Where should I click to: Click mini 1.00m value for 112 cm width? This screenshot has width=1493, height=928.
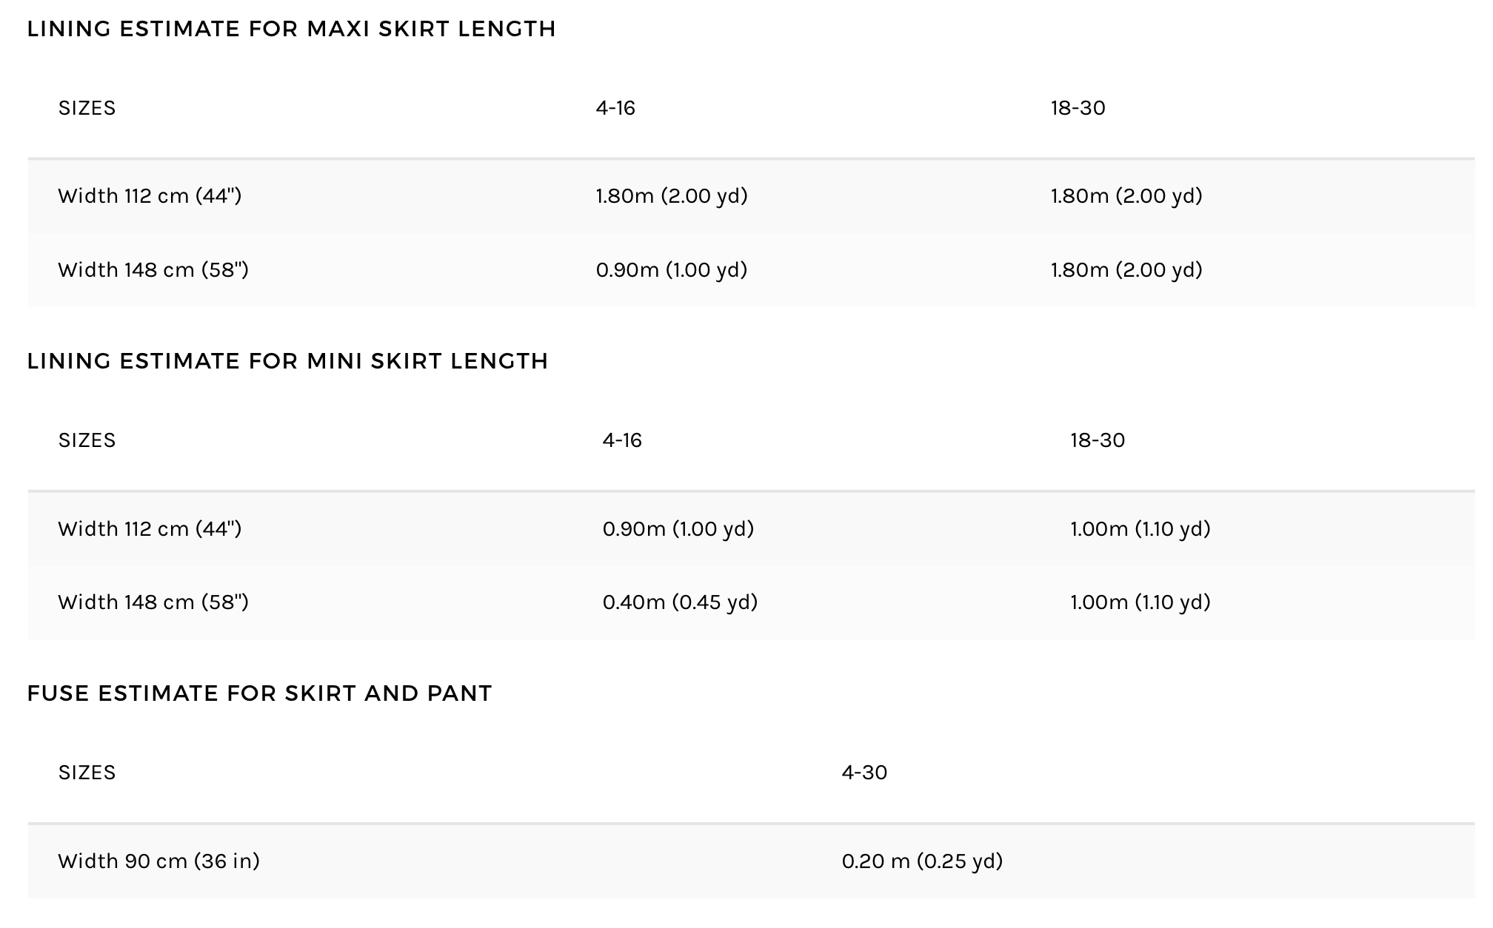coord(1140,528)
